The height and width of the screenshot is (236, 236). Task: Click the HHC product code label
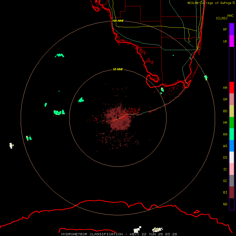pyautogui.click(x=230, y=16)
